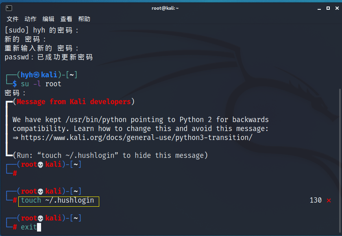Image resolution: width=342 pixels, height=236 pixels.
Task: Click the 'su -l root' command text
Action: pyautogui.click(x=41, y=84)
